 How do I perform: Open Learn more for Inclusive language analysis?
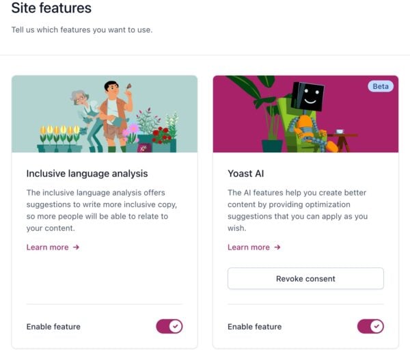point(47,247)
